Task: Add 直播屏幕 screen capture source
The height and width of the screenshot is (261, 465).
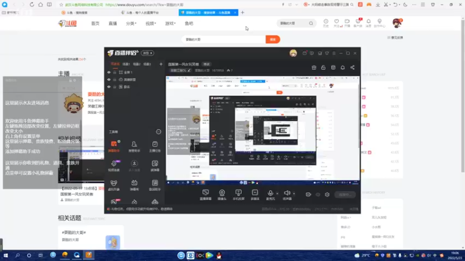Action: tap(206, 195)
